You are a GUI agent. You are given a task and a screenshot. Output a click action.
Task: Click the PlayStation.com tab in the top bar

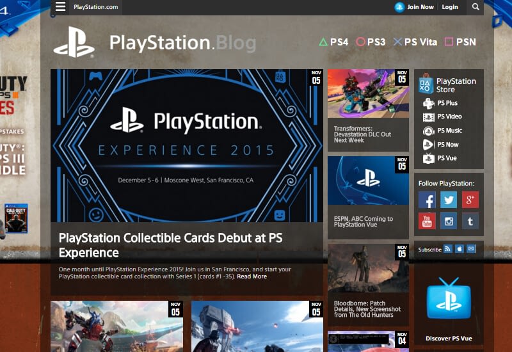[95, 7]
